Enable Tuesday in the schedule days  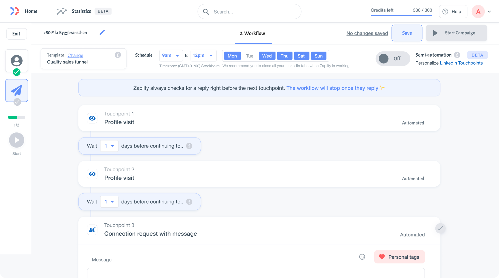[x=249, y=56]
